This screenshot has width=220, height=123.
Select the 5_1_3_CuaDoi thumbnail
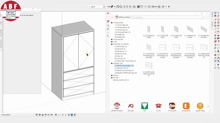176,29
